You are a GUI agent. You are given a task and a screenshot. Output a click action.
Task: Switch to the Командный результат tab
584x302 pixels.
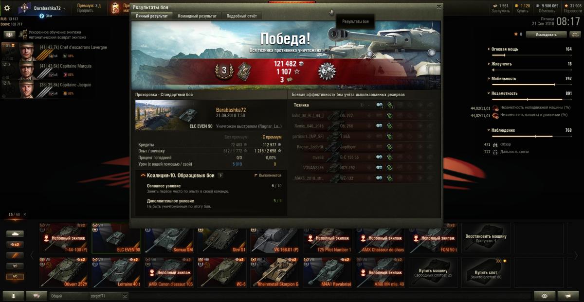tap(197, 16)
